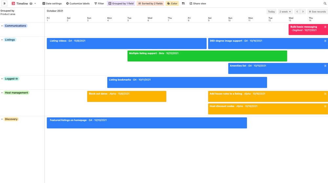Collapse the Discovery group

coord(2,119)
